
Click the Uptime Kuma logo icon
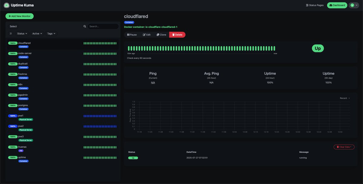tap(7, 5)
